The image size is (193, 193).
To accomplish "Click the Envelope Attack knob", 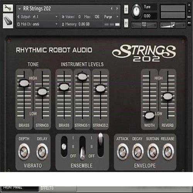I will (123, 152).
